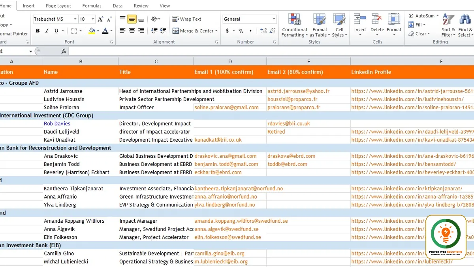Expand the Name Box dropdown arrow
The width and height of the screenshot is (474, 267).
pos(31,51)
